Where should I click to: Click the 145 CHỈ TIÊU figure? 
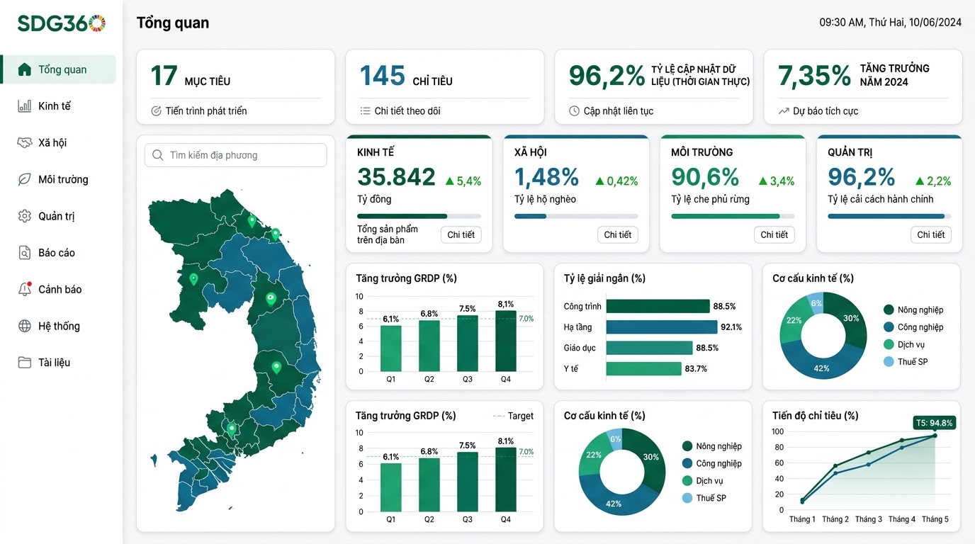coord(406,76)
